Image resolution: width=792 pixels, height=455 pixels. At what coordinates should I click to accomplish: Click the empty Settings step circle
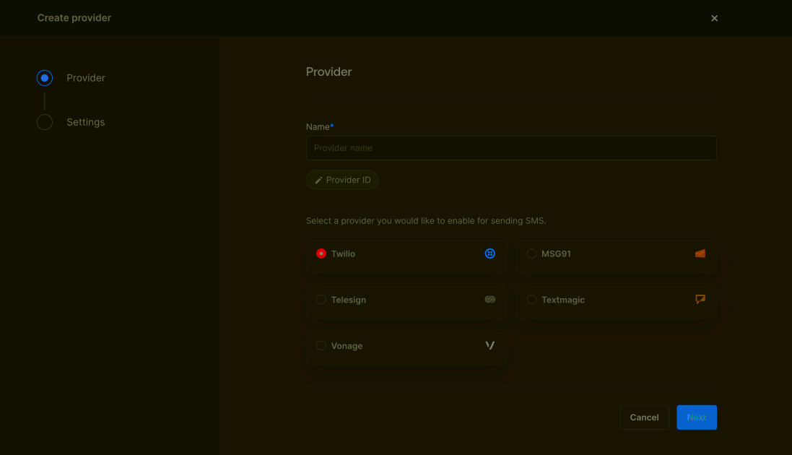tap(44, 121)
